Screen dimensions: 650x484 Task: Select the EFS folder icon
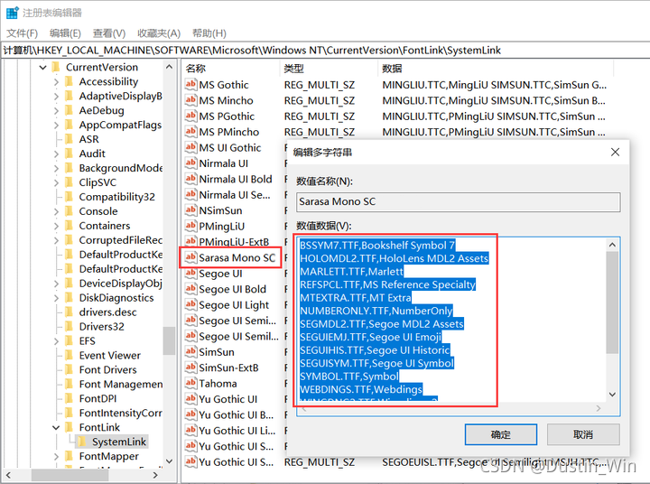point(70,341)
